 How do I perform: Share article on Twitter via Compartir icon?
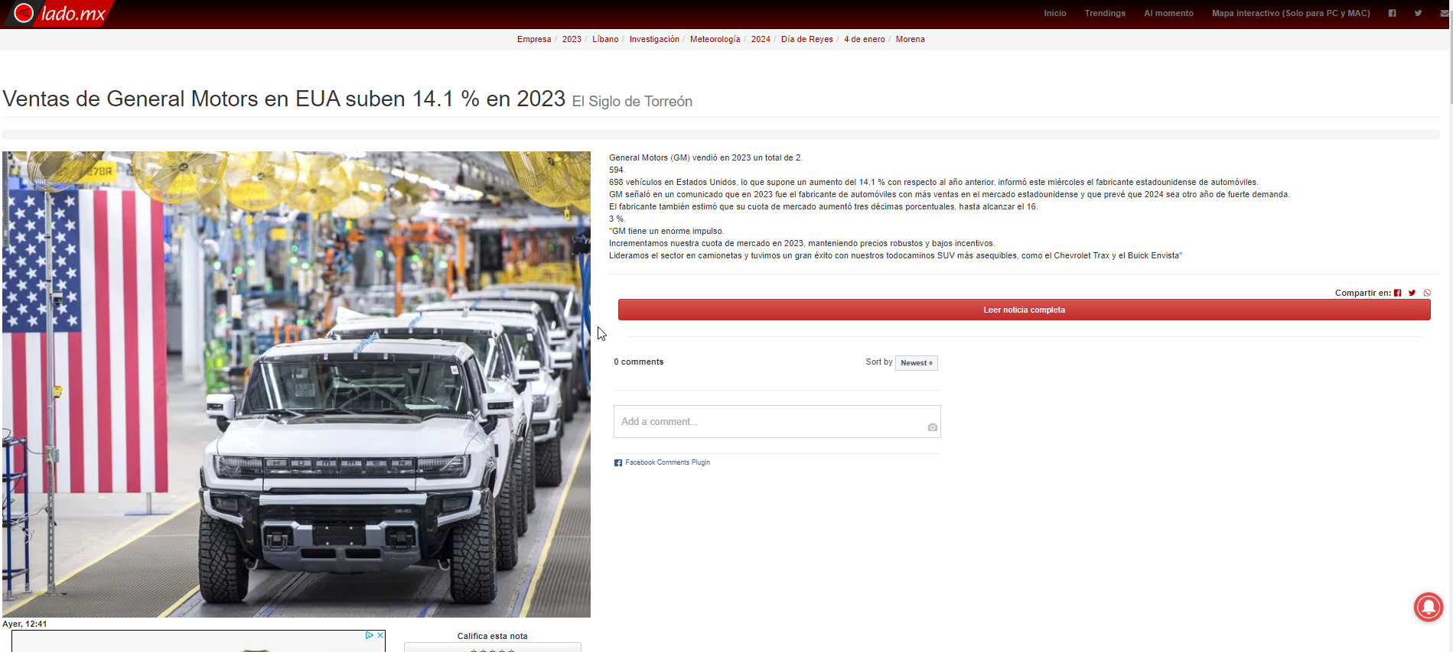[1412, 293]
